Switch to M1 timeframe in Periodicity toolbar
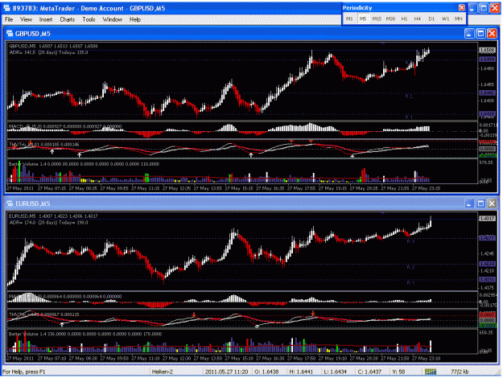This screenshot has width=503, height=378. click(x=349, y=19)
